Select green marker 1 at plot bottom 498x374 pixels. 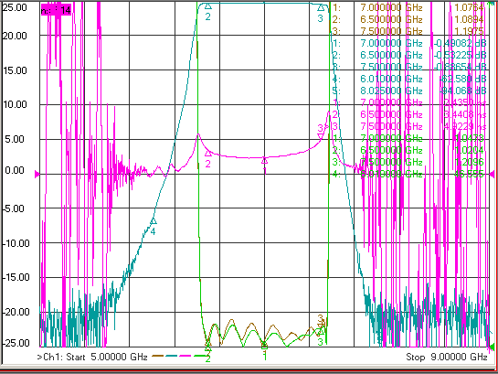(264, 346)
